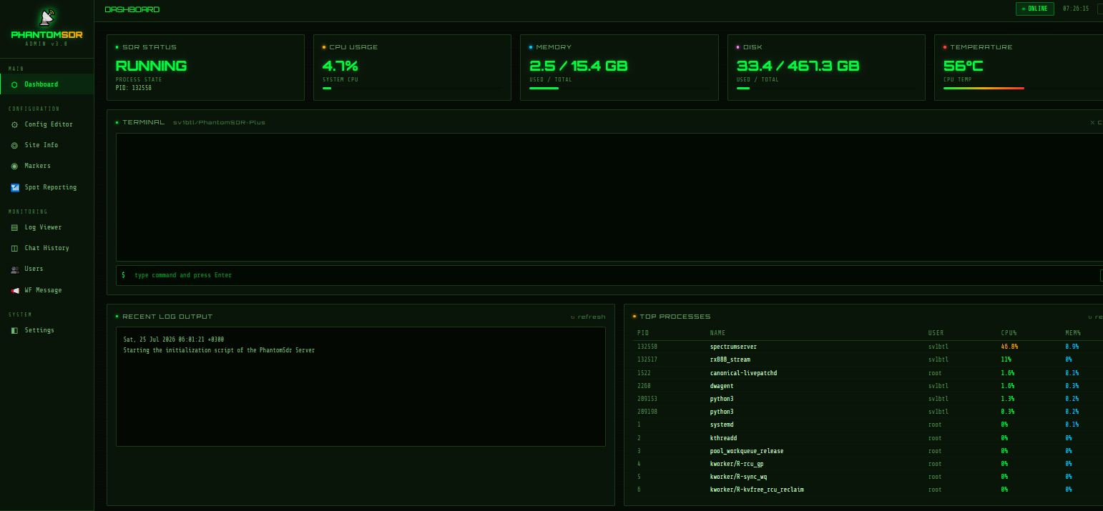
Task: Click python3 process with PID 289153
Action: pyautogui.click(x=722, y=399)
